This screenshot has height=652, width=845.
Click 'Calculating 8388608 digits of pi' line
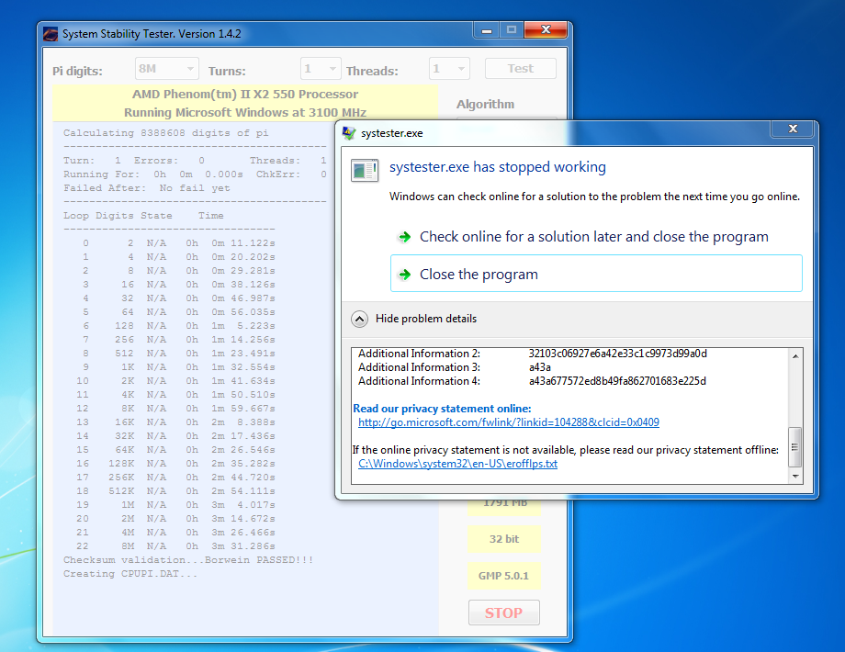(166, 132)
